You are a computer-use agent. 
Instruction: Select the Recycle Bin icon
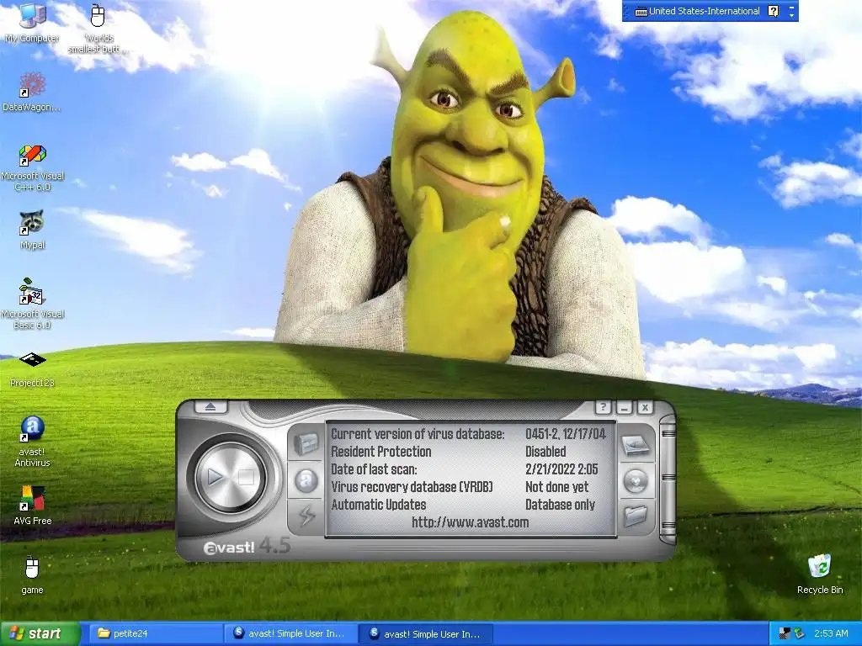click(820, 574)
